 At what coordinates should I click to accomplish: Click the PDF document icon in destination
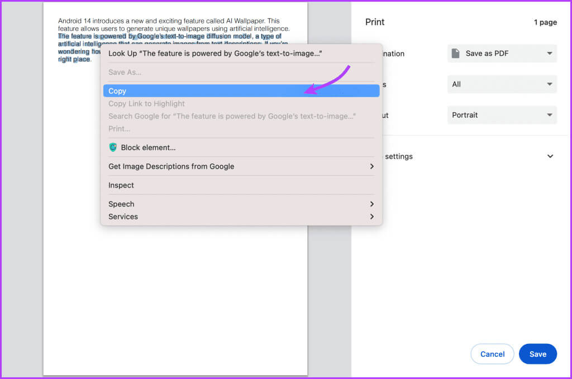point(455,53)
